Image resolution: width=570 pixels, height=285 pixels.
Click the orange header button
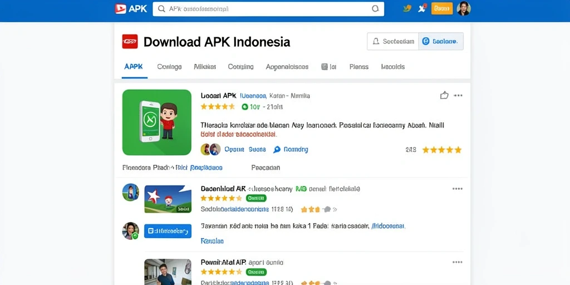click(x=441, y=8)
